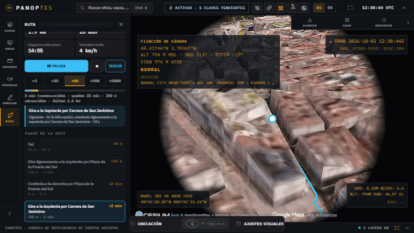Image resolution: width=414 pixels, height=233 pixels.
Task: Open the Capas layers panel
Action: [x=10, y=27]
